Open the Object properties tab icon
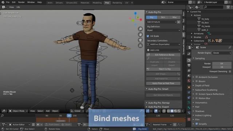233x131 pixels. [x=189, y=87]
